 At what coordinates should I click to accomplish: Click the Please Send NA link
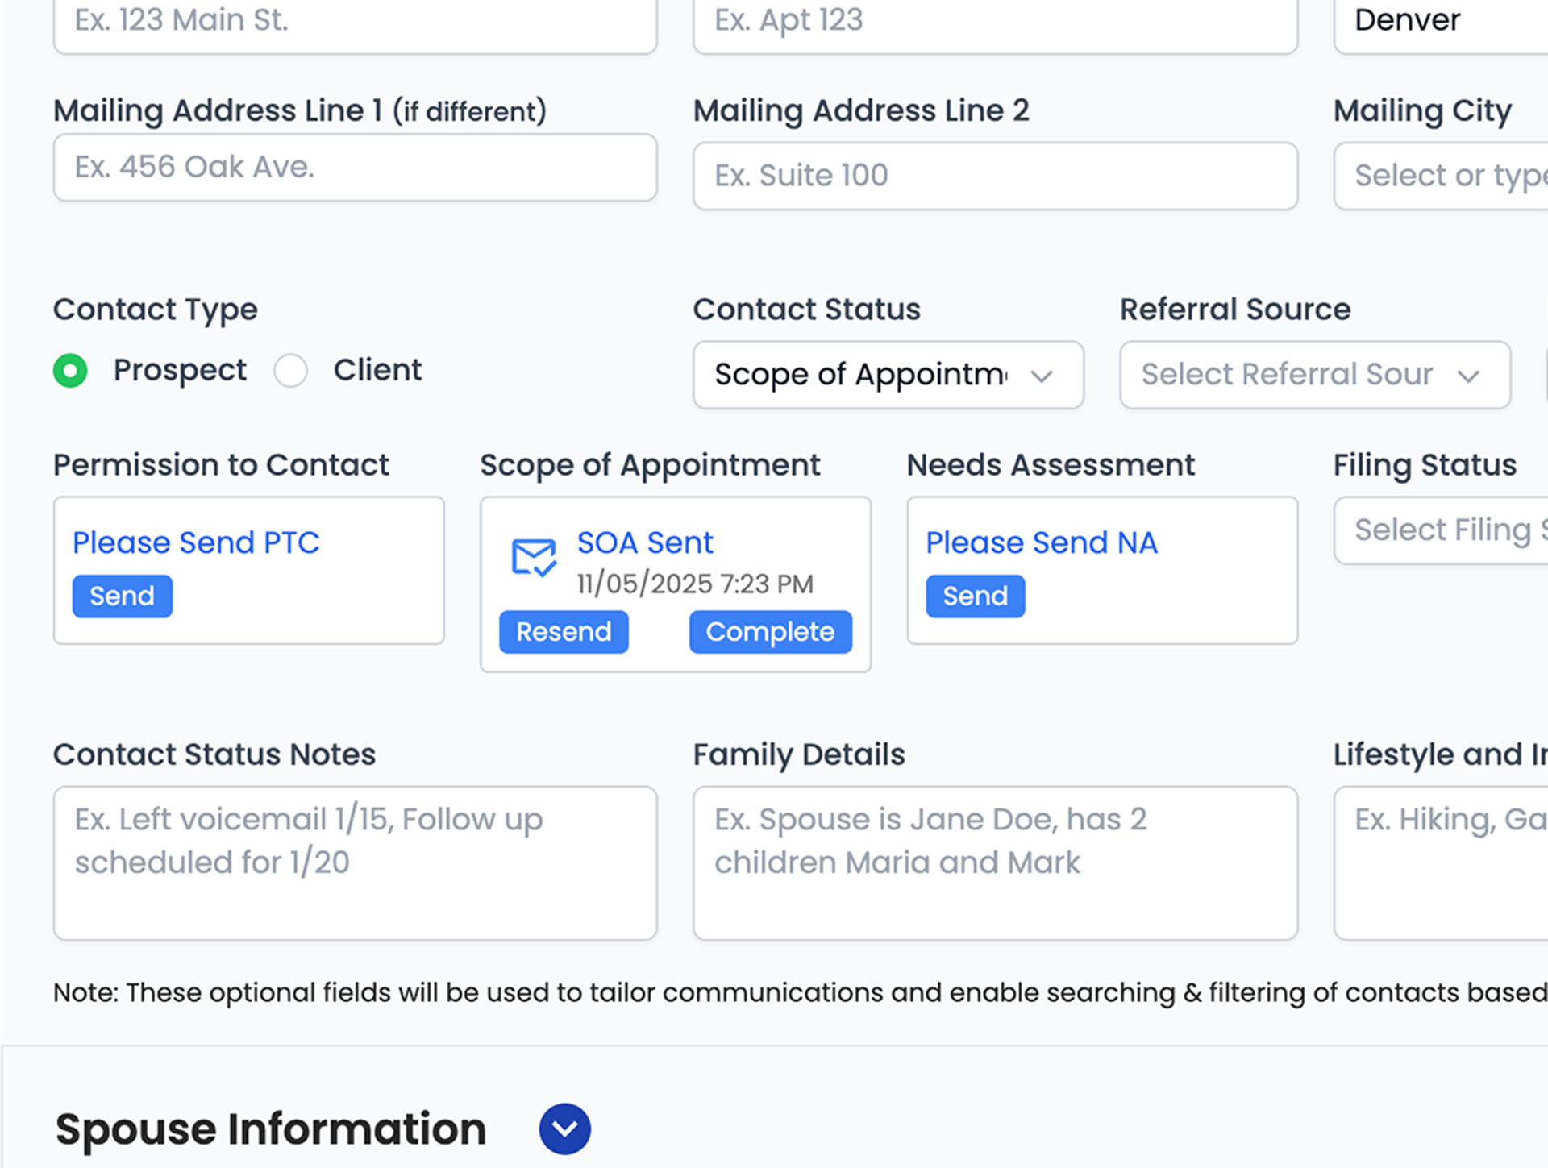click(x=1041, y=542)
